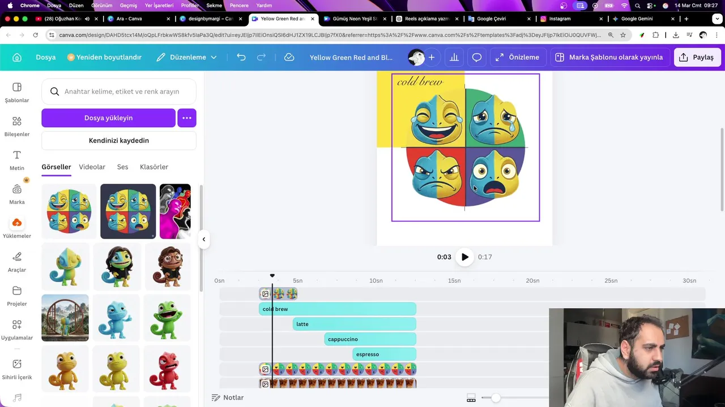Open the Düzenleme dropdown menu

[186, 57]
